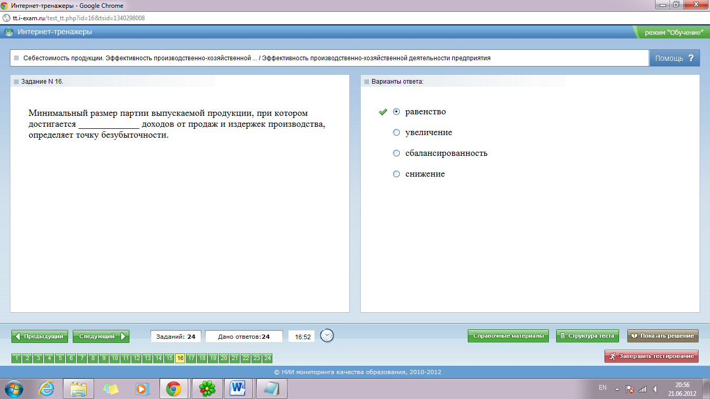The image size is (710, 399).
Task: Jump to question 3 tile
Action: tap(38, 358)
